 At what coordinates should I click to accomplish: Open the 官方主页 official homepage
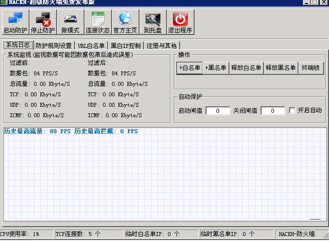coord(125,22)
